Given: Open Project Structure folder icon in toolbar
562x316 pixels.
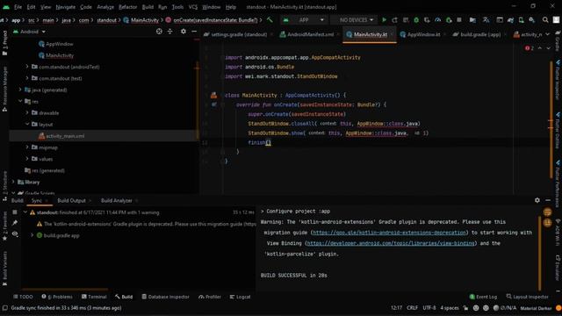Looking at the screenshot, I should click(472, 20).
